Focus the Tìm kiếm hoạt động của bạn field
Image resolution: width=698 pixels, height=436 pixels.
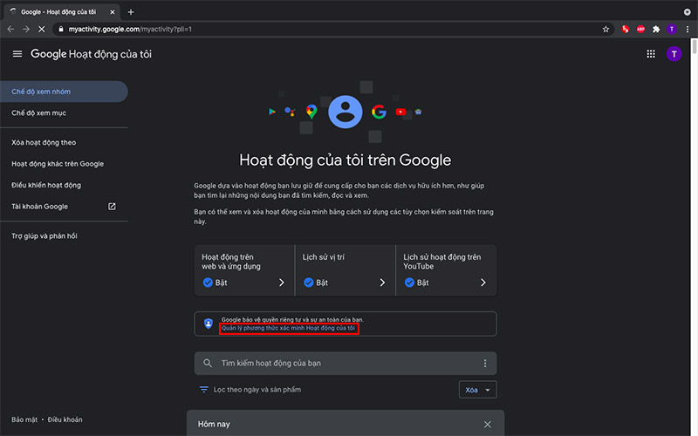(346, 363)
